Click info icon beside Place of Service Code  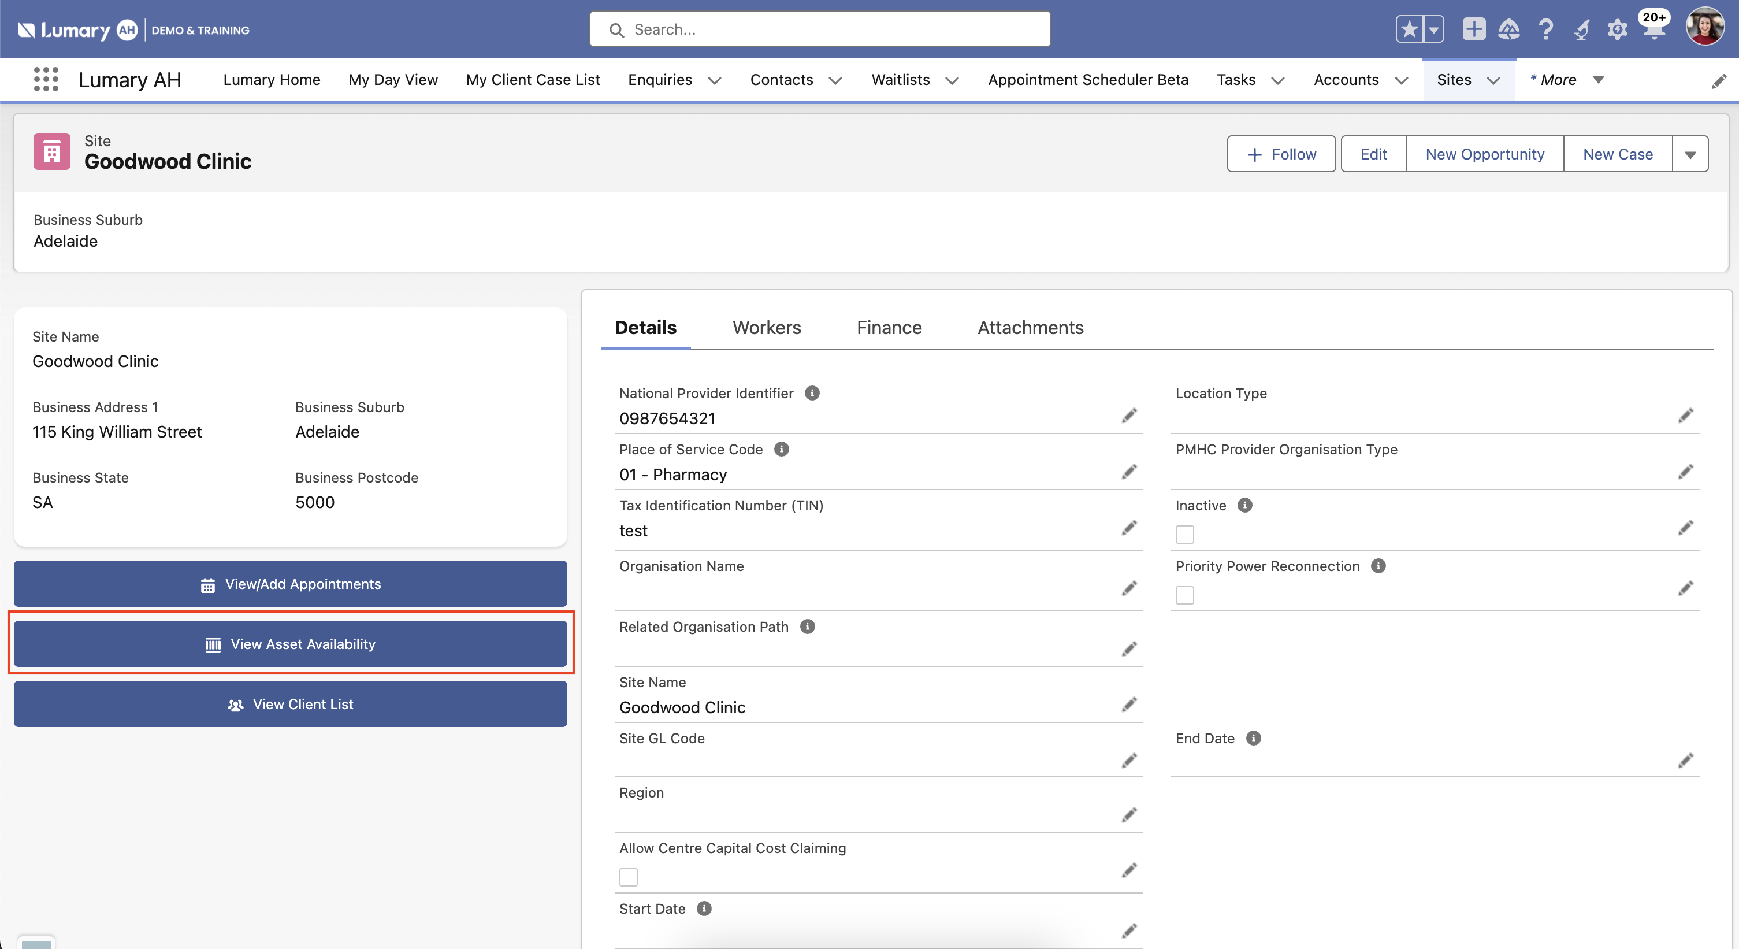tap(781, 450)
